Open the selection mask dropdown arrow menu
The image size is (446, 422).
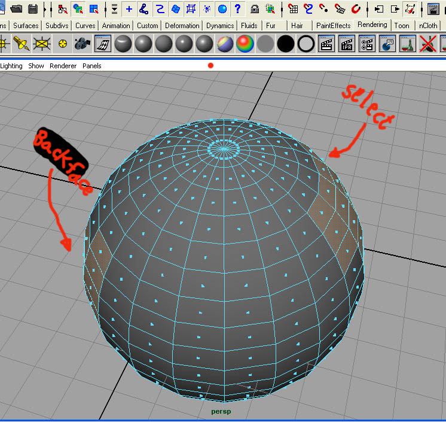pos(114,9)
